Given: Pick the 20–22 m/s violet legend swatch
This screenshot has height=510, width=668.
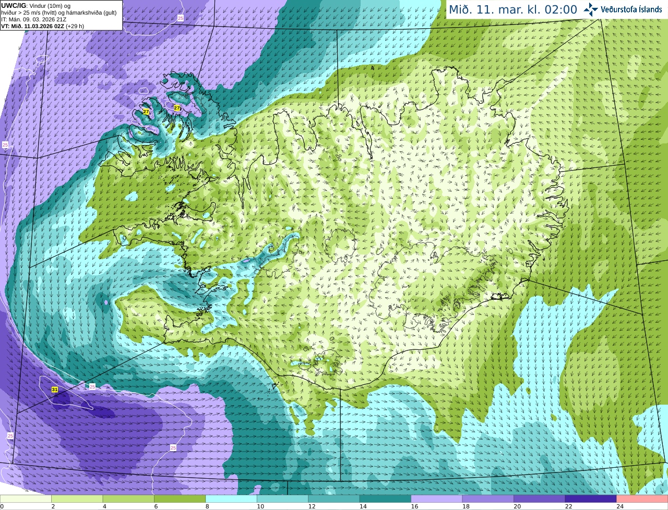Looking at the screenshot, I should 540,499.
